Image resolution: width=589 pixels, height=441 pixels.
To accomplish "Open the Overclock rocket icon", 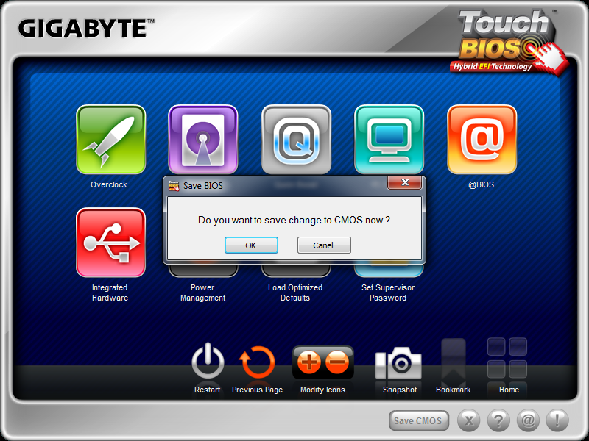I will (111, 140).
